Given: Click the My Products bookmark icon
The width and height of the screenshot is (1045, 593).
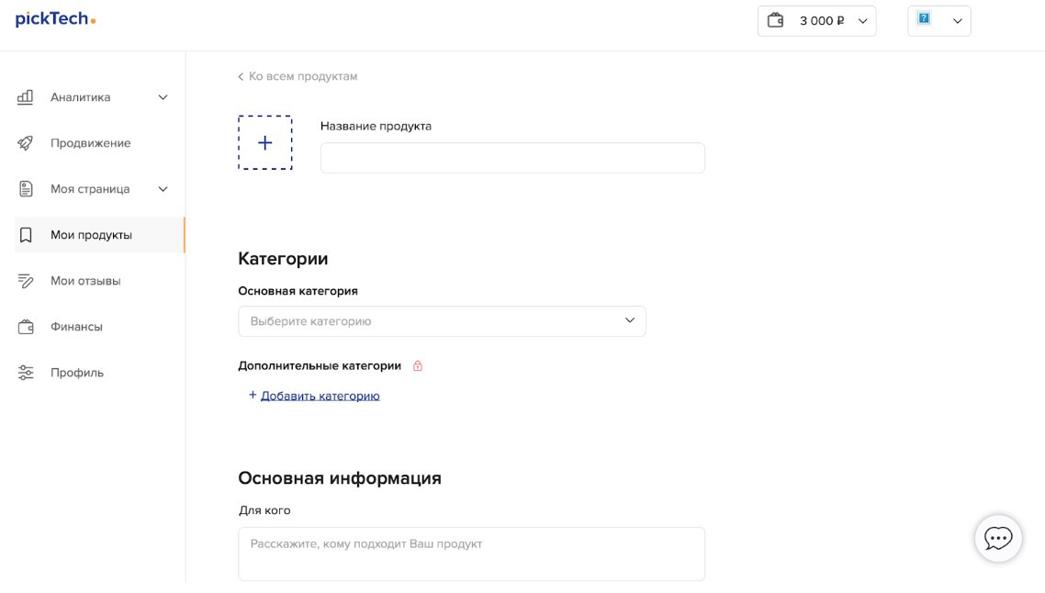Looking at the screenshot, I should (26, 235).
